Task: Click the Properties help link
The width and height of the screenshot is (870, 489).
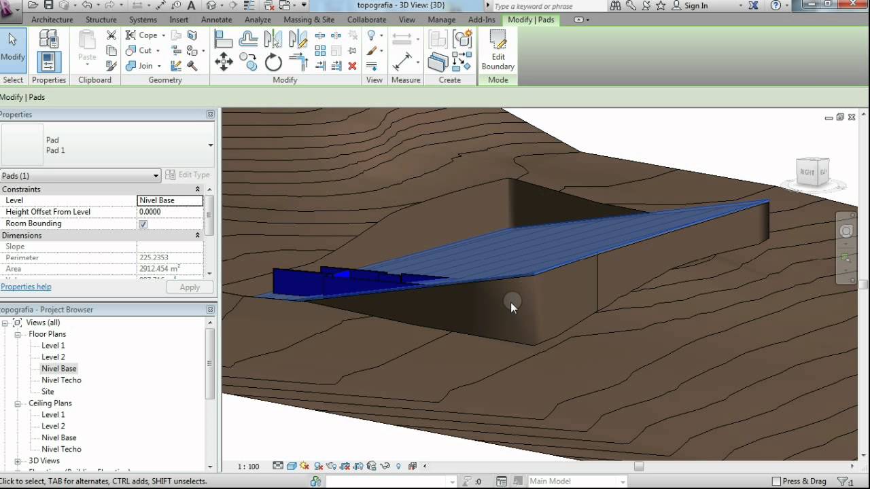Action: click(26, 287)
